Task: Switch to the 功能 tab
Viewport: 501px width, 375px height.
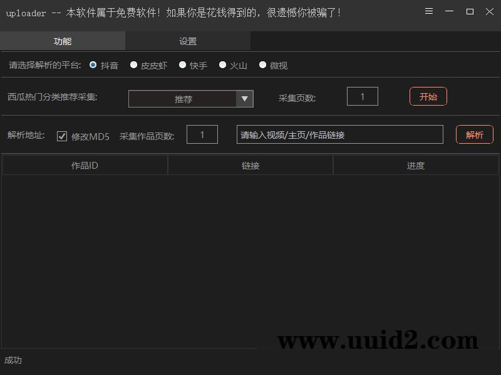Action: (62, 41)
